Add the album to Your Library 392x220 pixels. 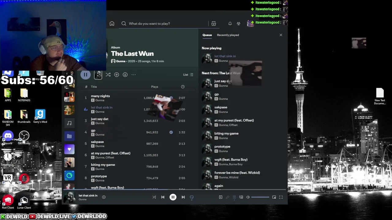click(116, 75)
